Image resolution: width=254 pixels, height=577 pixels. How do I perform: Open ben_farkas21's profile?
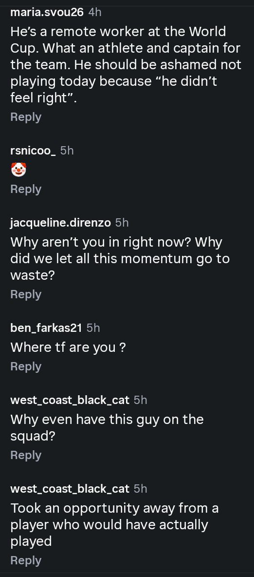[x=46, y=328]
